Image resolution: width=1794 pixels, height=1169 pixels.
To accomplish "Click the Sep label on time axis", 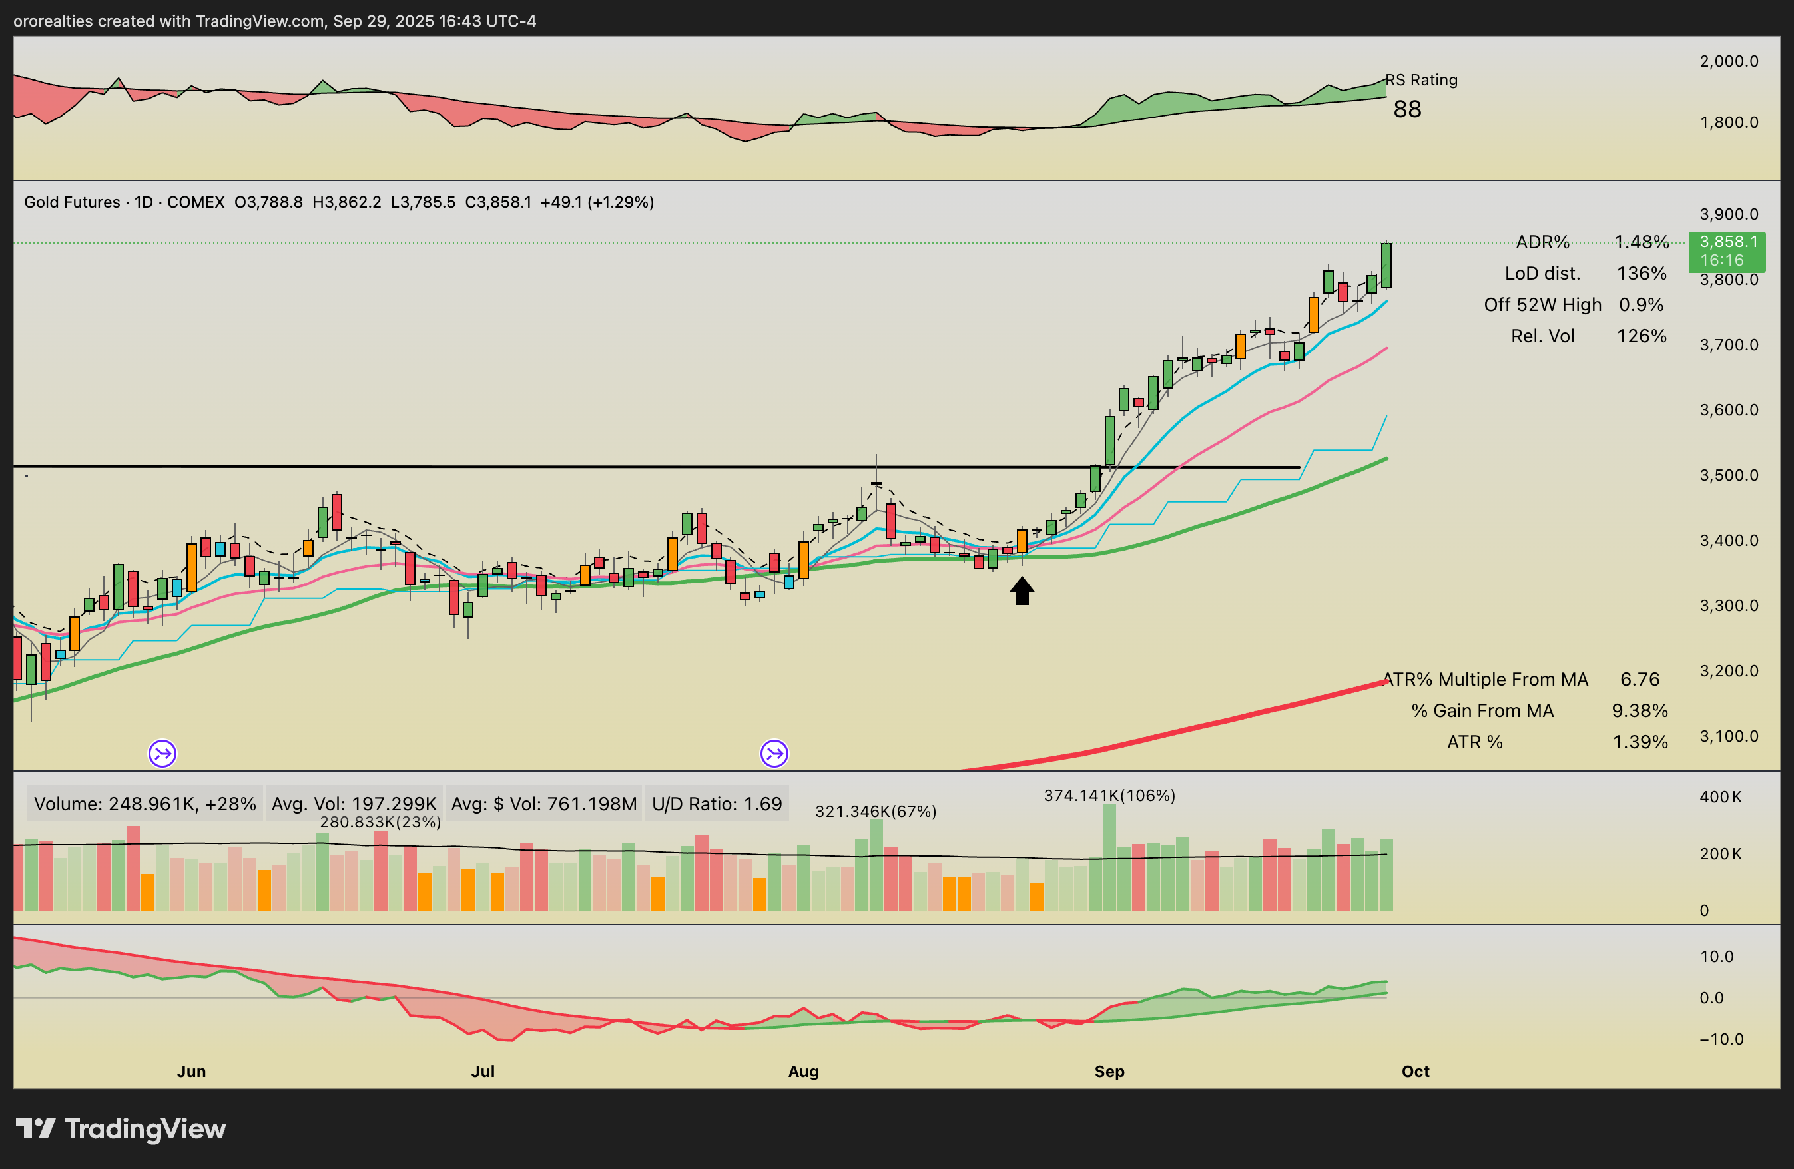I will 1109,1071.
